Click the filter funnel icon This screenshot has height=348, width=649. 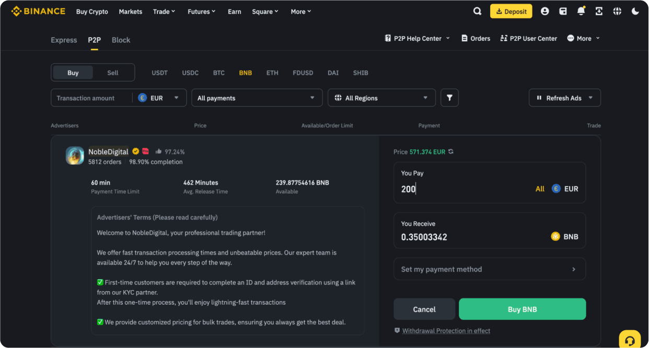tap(449, 98)
